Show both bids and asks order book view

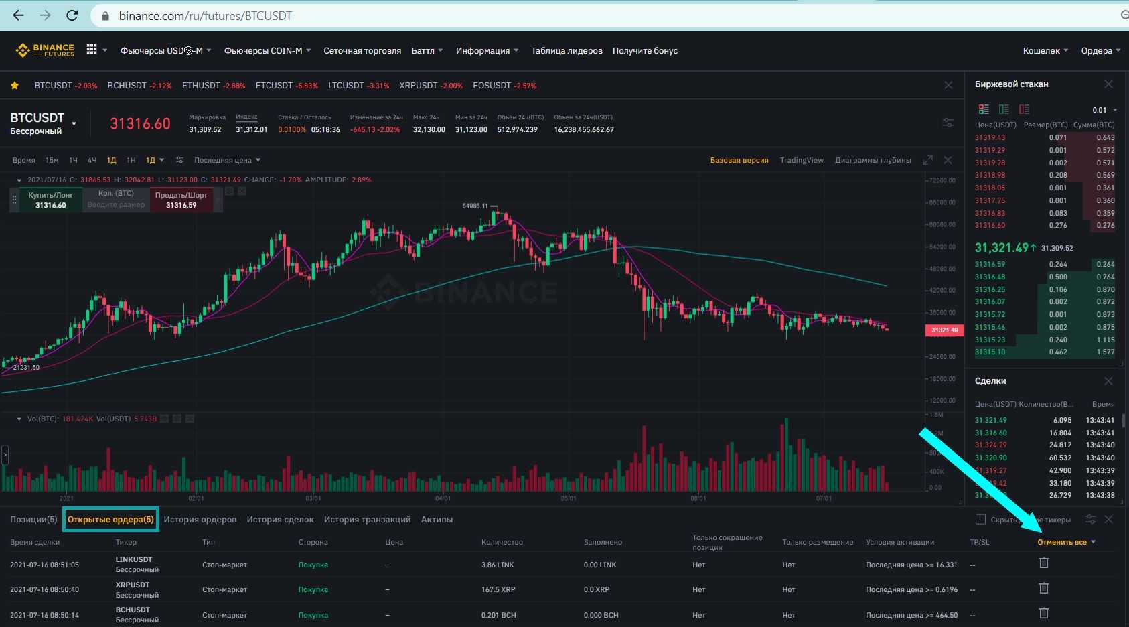pyautogui.click(x=984, y=109)
